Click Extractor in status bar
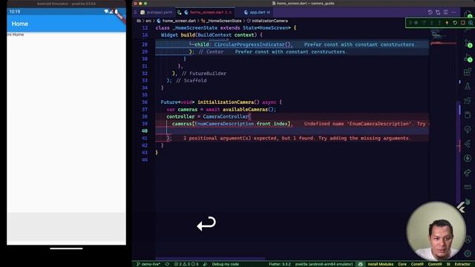The width and height of the screenshot is (475, 267). (x=462, y=264)
